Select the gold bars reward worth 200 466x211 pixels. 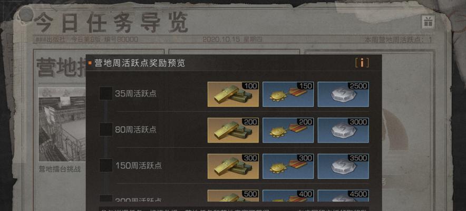pos(233,130)
